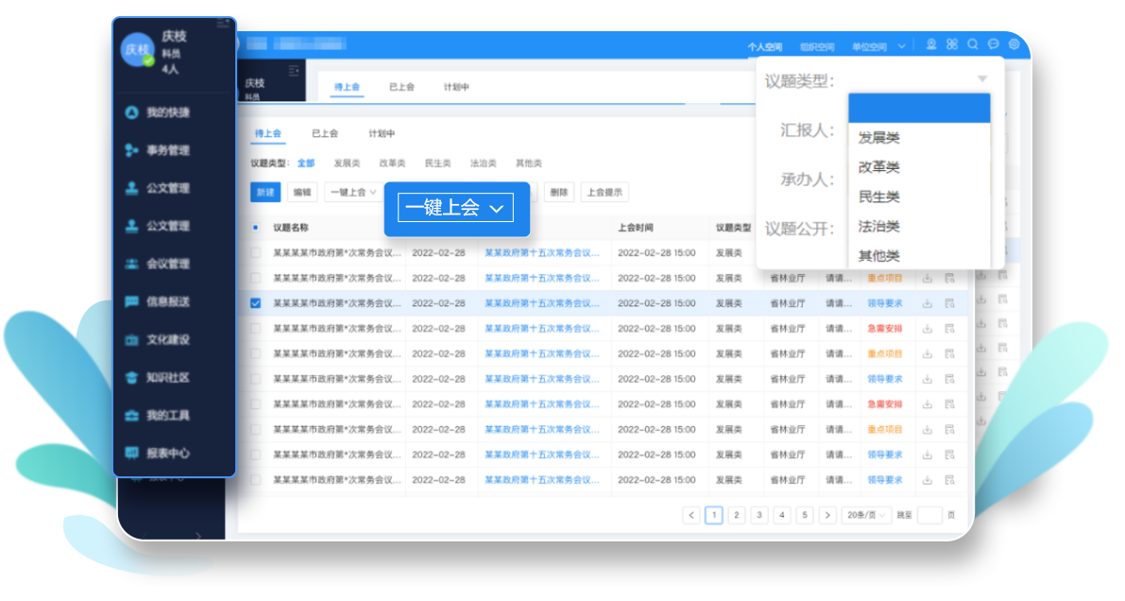Select 民生类 in the dropdown list
Viewport: 1125px width, 601px height.
pos(878,197)
